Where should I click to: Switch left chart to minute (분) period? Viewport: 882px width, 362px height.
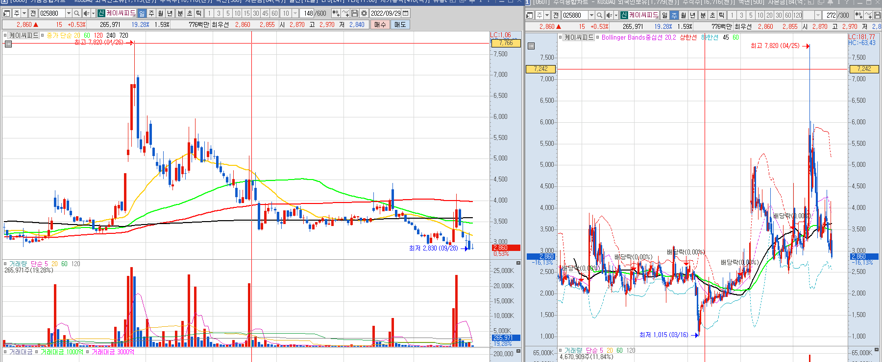(180, 13)
